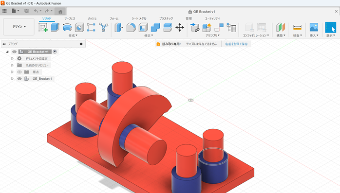The width and height of the screenshot is (340, 193).
Task: Click the Configure table icon
Action: coord(262,28)
